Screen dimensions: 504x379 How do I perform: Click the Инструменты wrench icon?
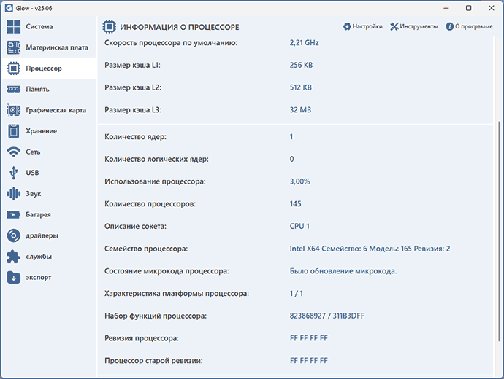[x=394, y=26]
